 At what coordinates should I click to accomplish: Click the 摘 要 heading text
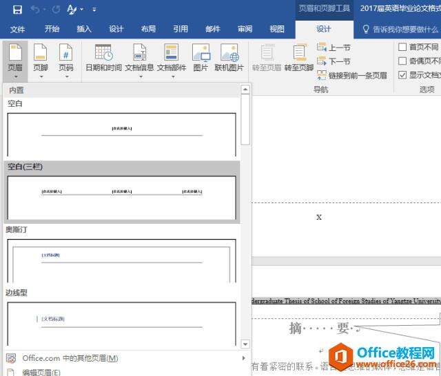(320, 328)
